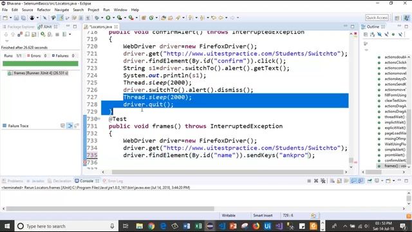Toggle Hide Fields in Outline toolbar
Screen dimensions: 412x232
coord(379,35)
